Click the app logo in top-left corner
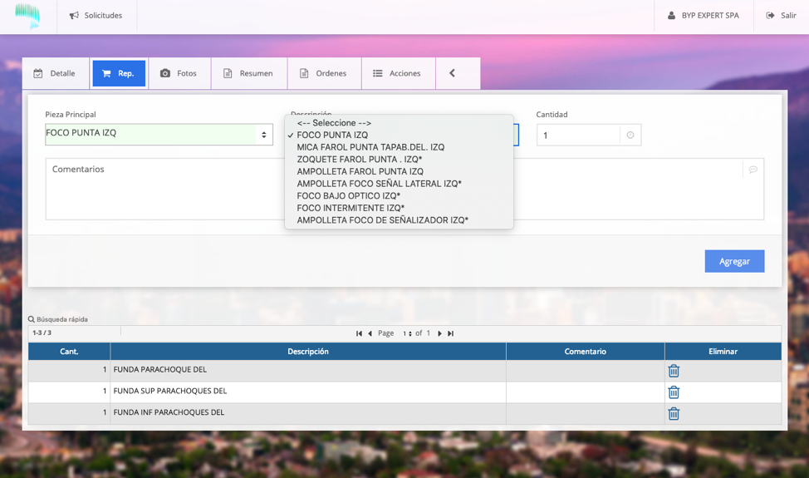Screen dimensions: 809x478 click(x=27, y=15)
